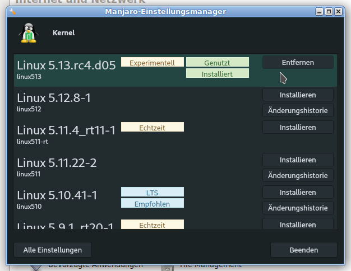This screenshot has height=271, width=351.
Task: Select the Linux 5.10.41-1 entry
Action: pos(175,200)
